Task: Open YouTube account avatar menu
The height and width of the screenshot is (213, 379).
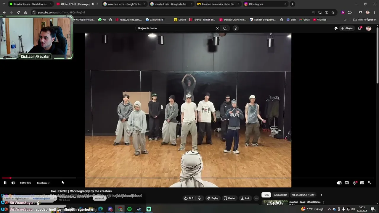Action: (369, 28)
